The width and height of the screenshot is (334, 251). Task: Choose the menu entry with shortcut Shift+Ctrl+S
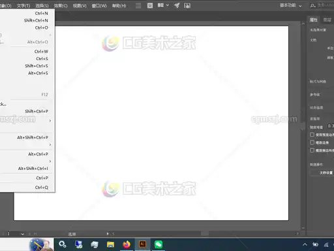click(27, 66)
